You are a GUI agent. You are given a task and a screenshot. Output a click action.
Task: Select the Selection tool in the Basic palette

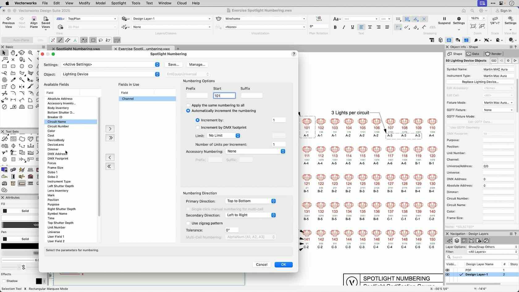(x=4, y=53)
